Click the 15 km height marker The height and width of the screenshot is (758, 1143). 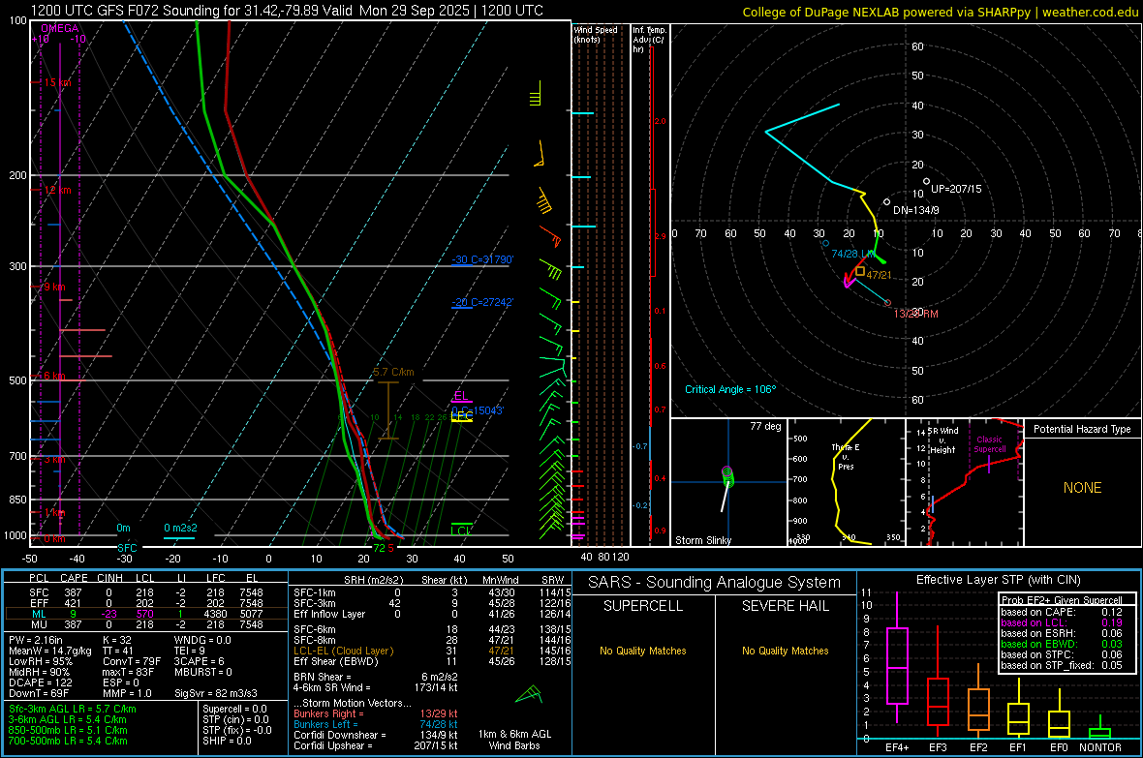click(57, 82)
